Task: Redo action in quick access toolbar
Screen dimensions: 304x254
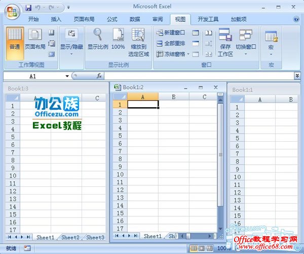Action: pyautogui.click(x=51, y=8)
